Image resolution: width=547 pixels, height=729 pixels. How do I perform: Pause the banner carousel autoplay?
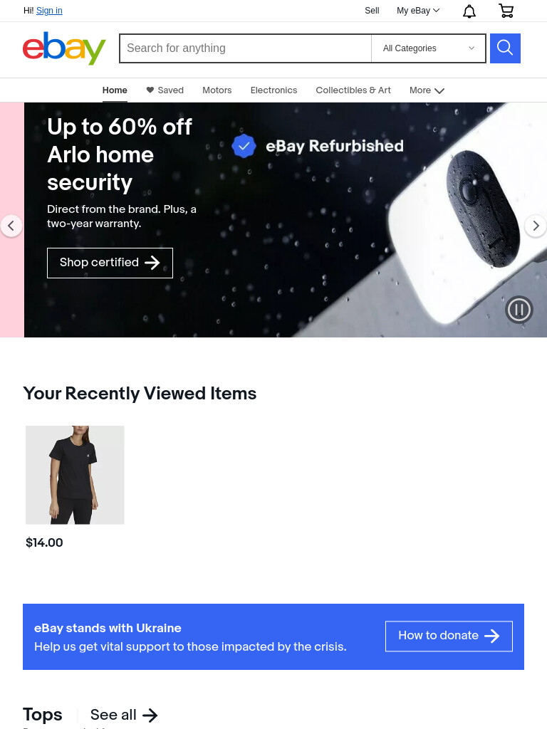[x=519, y=309]
